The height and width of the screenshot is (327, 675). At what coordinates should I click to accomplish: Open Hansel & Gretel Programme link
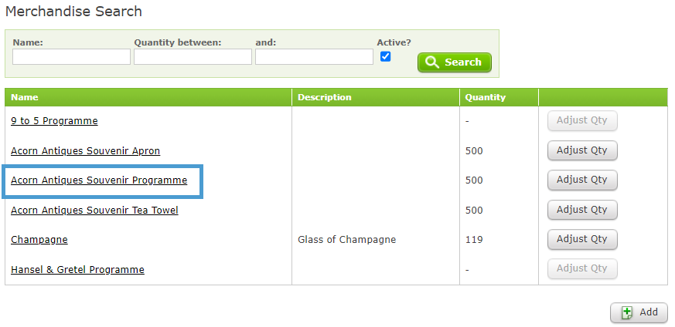[77, 269]
